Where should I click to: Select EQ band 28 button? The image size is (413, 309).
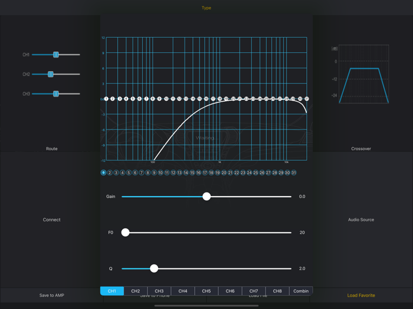(x=275, y=172)
